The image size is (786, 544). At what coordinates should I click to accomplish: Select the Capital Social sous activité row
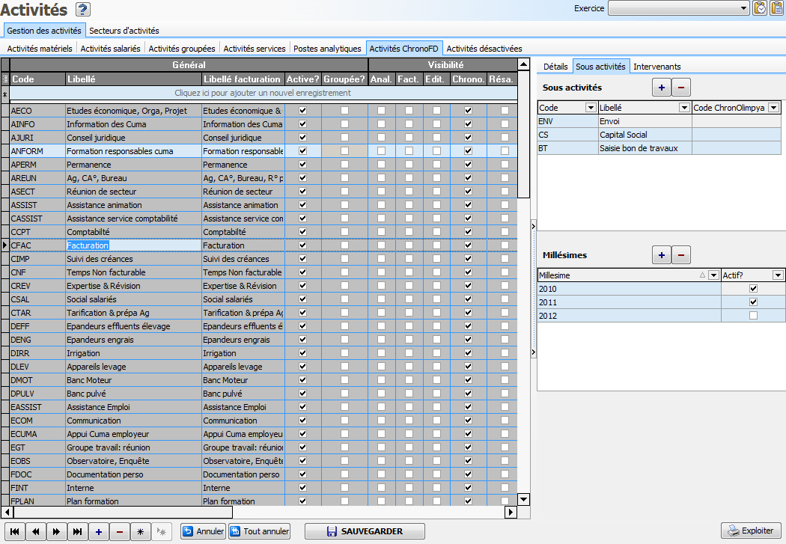(659, 135)
